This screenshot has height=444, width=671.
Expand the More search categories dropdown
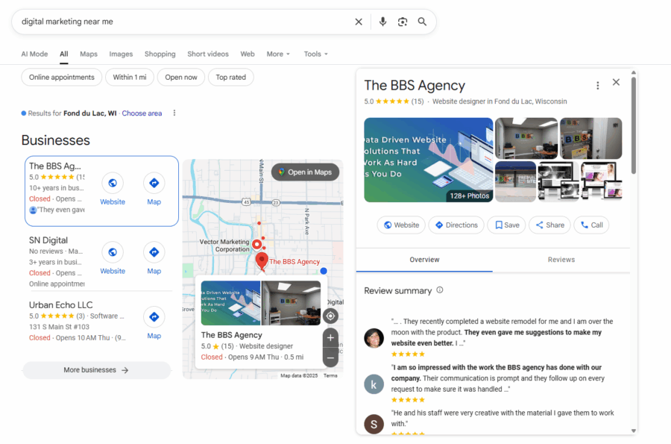(x=278, y=54)
